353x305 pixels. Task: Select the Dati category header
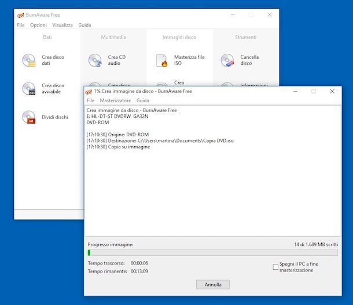tap(47, 38)
